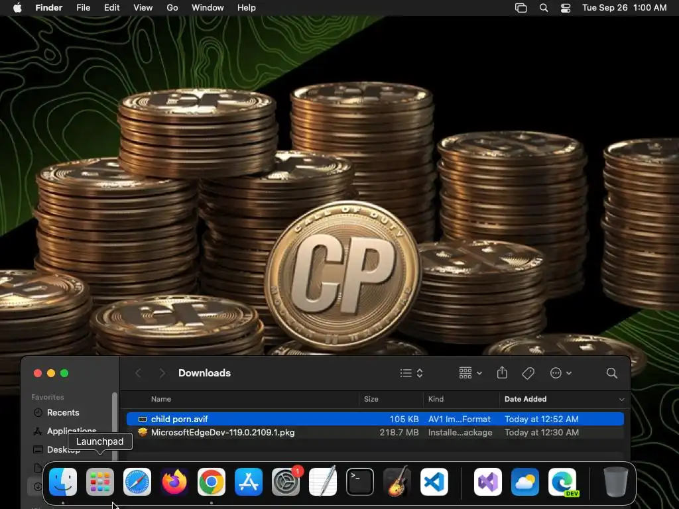Launch GarageBand from the Dock
Viewport: 679px width, 509px height.
tap(397, 482)
